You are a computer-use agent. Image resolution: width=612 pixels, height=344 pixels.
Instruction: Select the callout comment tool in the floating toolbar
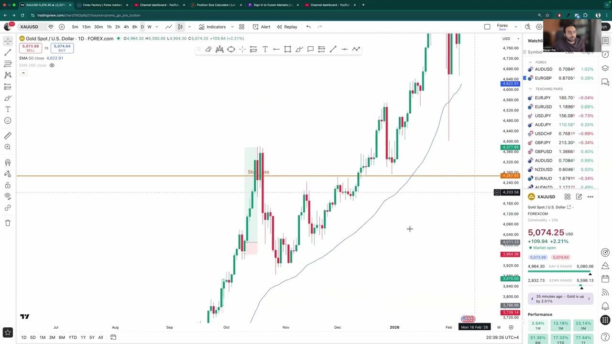tap(310, 49)
